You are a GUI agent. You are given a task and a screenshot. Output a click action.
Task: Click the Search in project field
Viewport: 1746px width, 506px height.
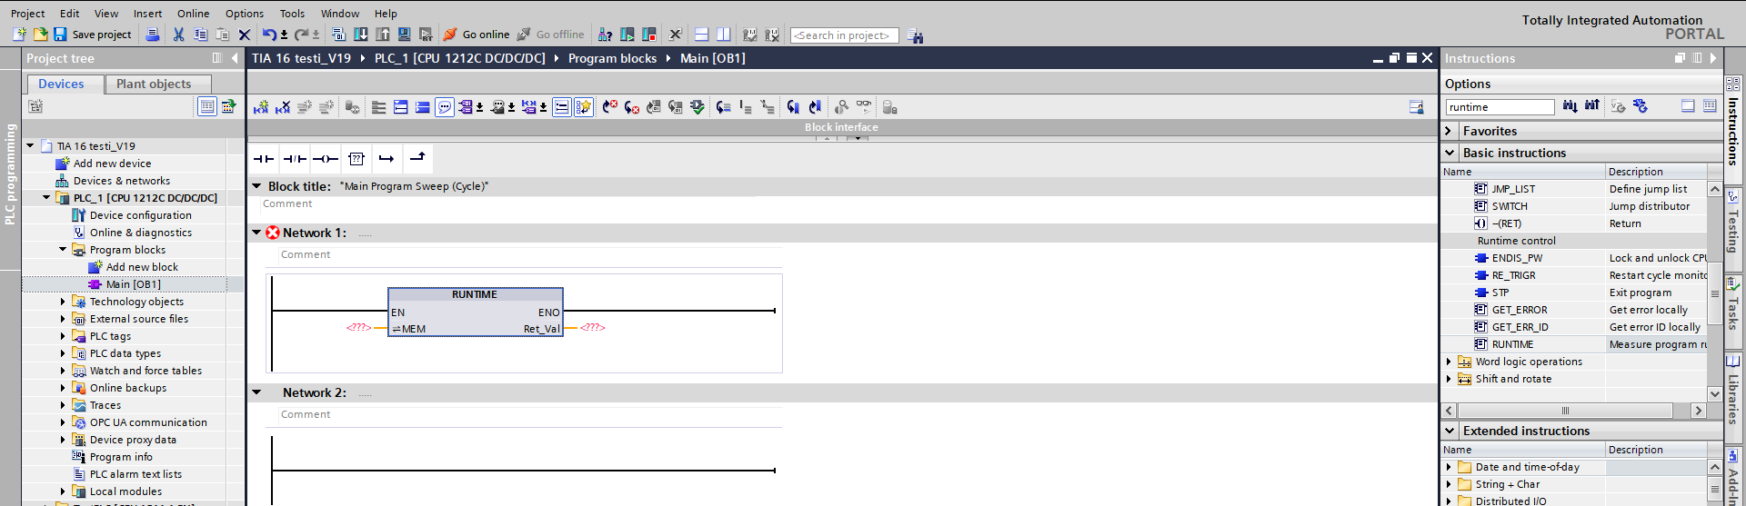click(845, 35)
